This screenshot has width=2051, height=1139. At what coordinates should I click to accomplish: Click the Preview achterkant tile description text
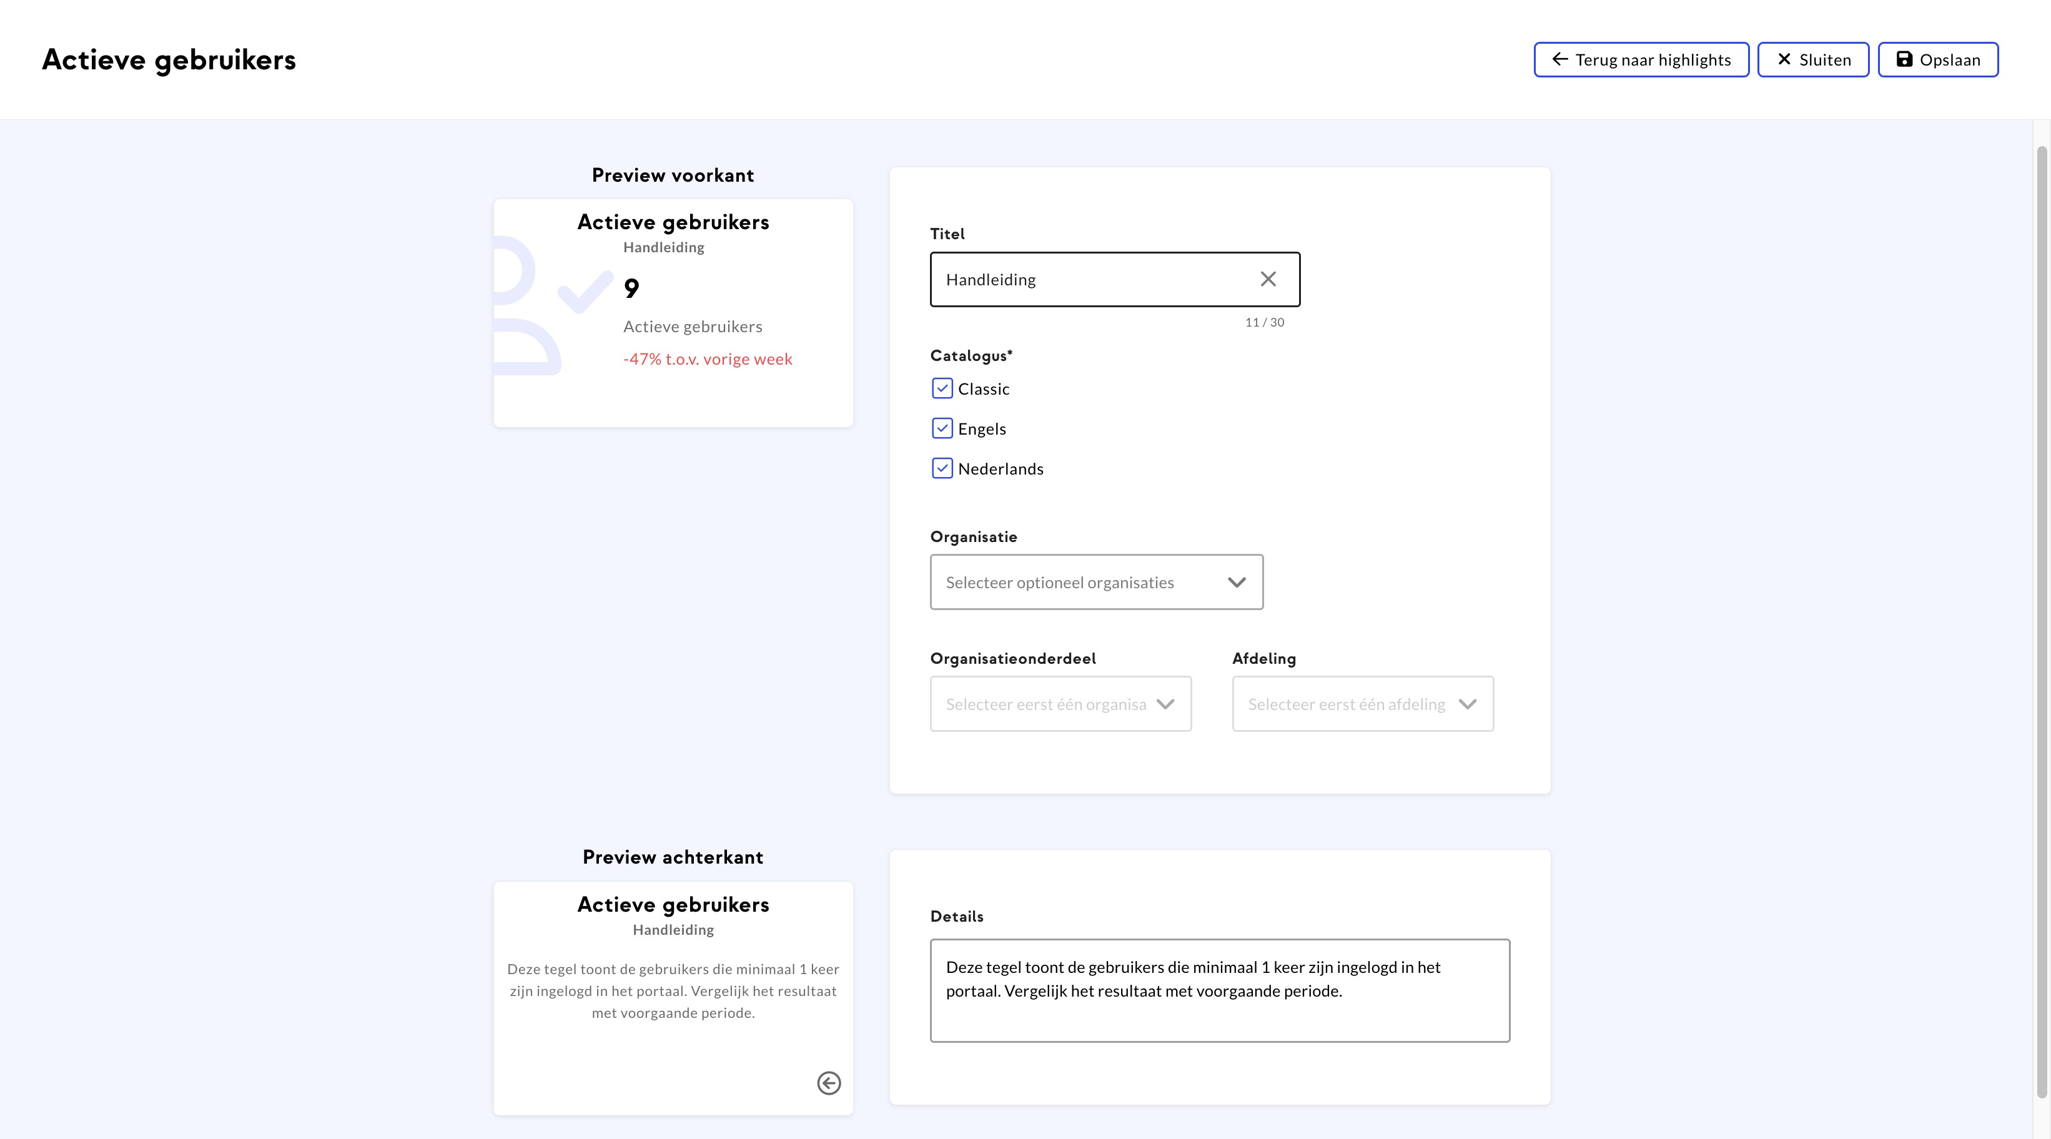point(673,991)
